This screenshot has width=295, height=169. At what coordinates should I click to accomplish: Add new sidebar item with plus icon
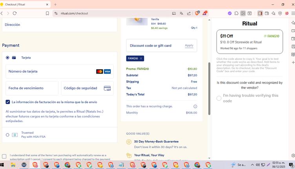[x=293, y=62]
